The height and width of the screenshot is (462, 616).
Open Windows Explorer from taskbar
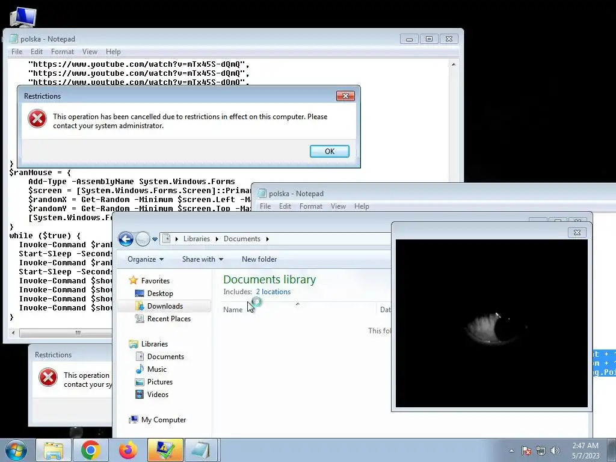click(54, 450)
